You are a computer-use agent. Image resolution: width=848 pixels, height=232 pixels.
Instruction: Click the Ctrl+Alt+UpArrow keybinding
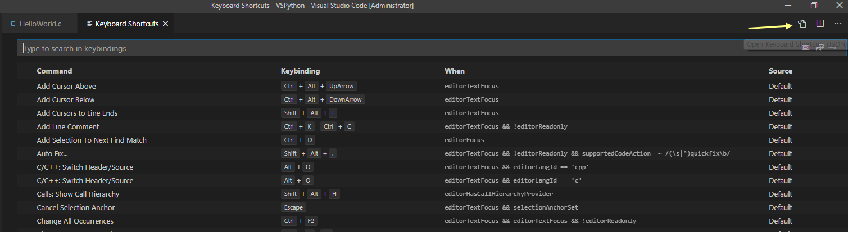(319, 86)
